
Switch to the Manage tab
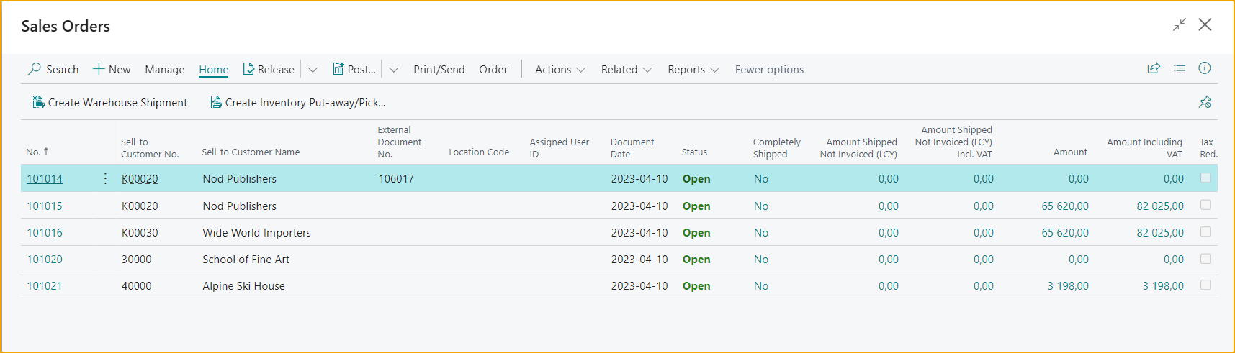click(x=164, y=70)
